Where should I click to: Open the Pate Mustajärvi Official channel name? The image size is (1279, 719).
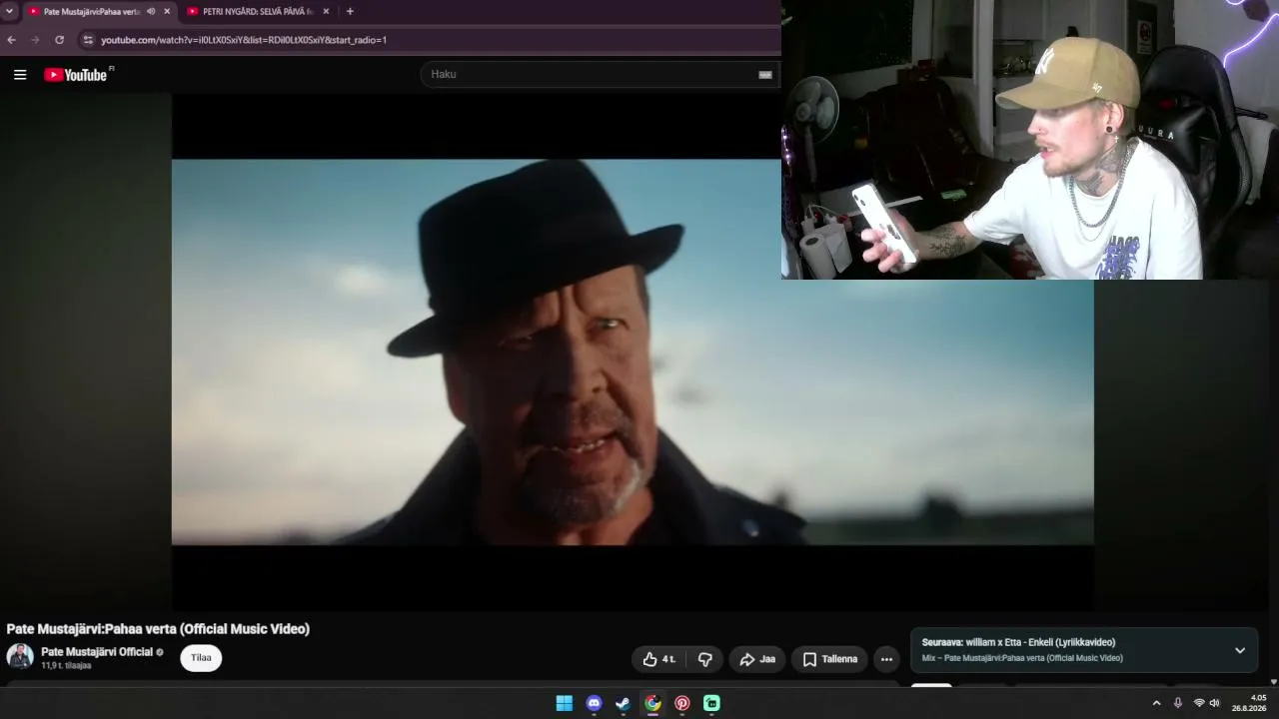click(x=97, y=652)
